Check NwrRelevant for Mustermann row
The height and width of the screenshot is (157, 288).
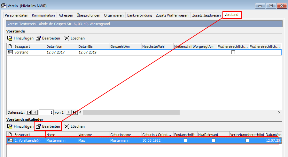(x=214, y=140)
